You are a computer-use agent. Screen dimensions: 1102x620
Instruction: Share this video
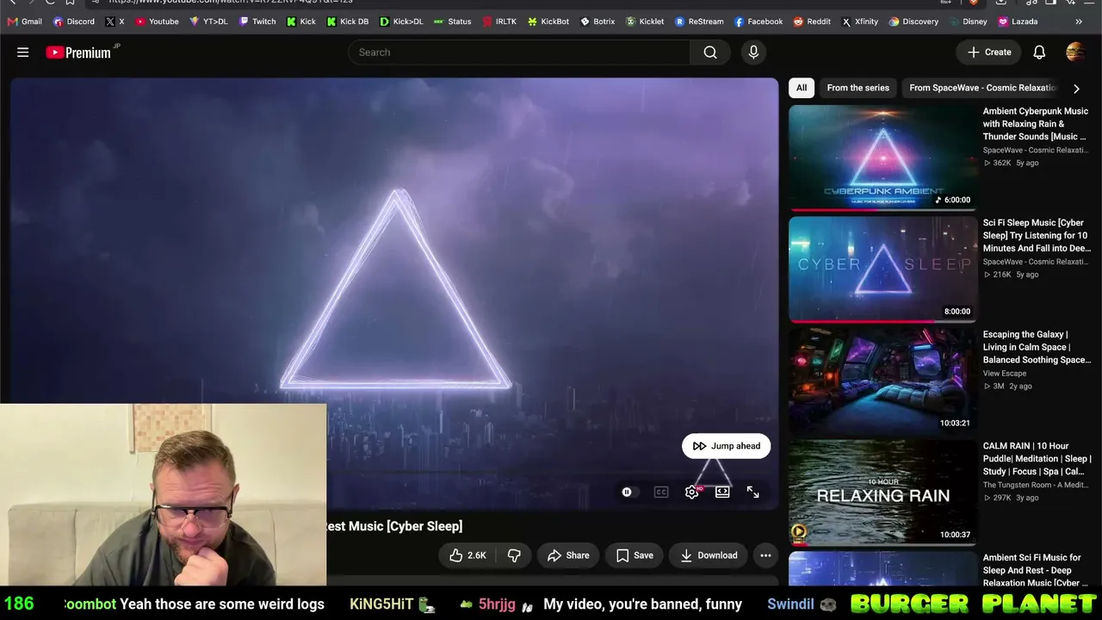(568, 555)
